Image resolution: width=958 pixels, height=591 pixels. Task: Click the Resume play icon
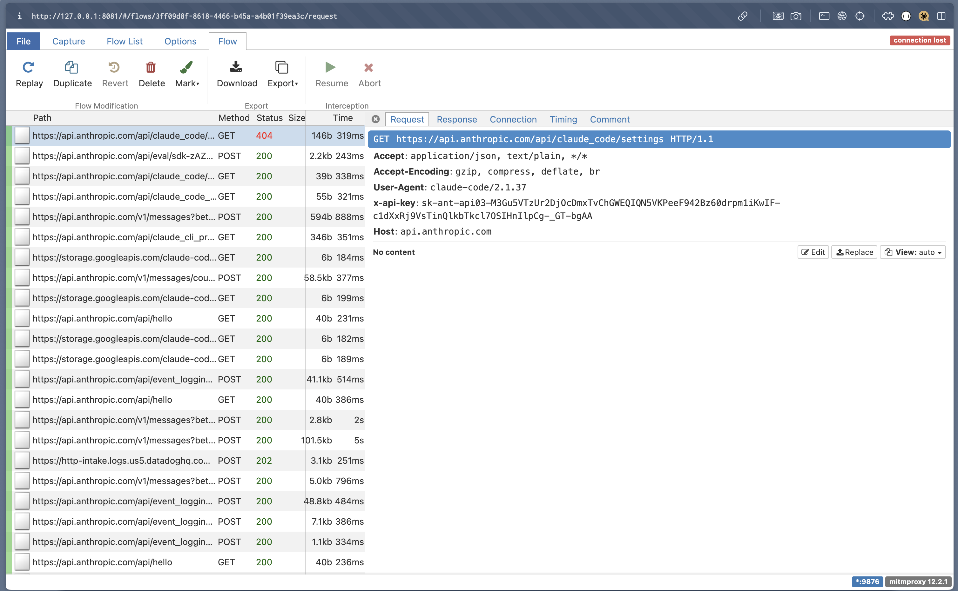pos(331,68)
